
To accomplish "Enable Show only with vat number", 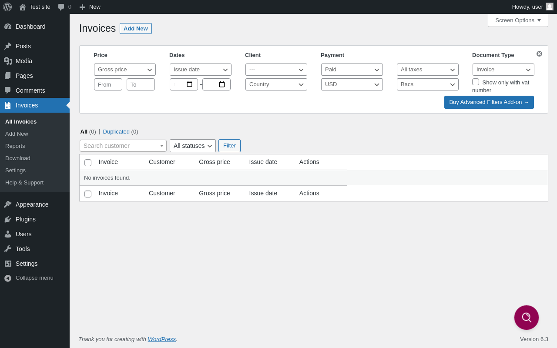I will pos(476,82).
